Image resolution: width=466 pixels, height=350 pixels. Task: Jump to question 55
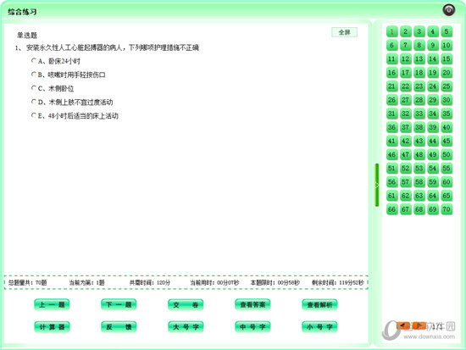(447, 169)
